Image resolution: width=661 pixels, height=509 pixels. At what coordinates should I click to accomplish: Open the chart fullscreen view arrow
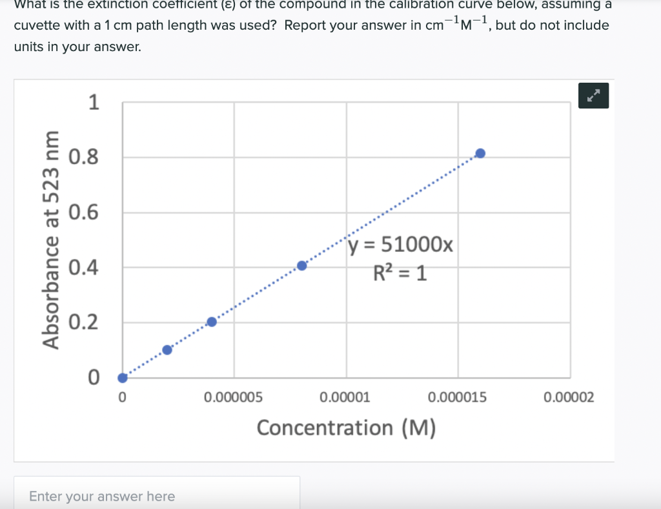(x=593, y=95)
